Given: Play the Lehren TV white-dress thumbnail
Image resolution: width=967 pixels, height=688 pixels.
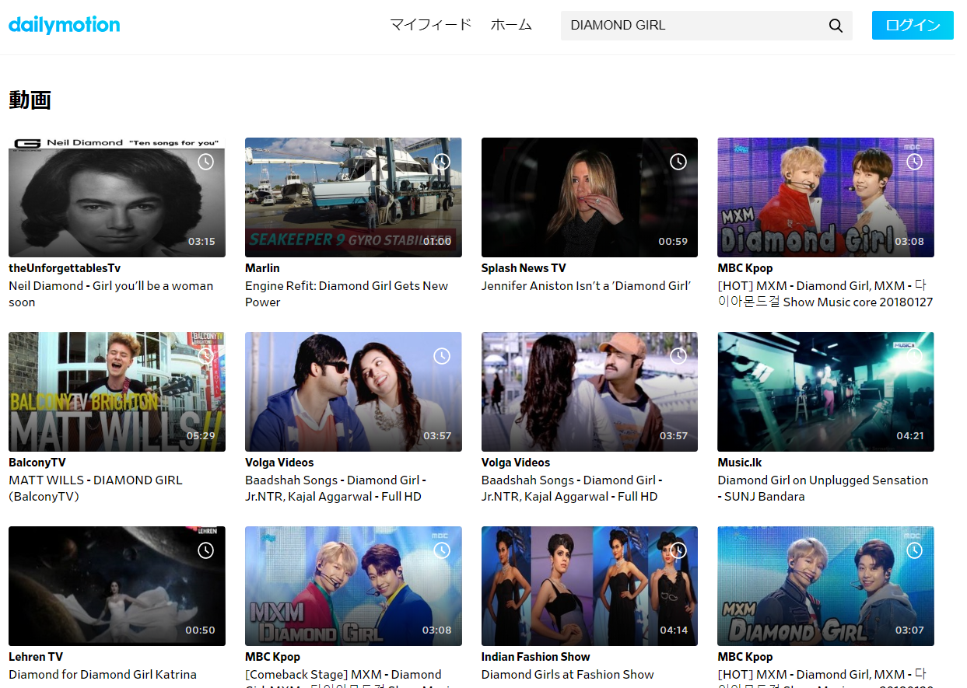Looking at the screenshot, I should tap(117, 586).
